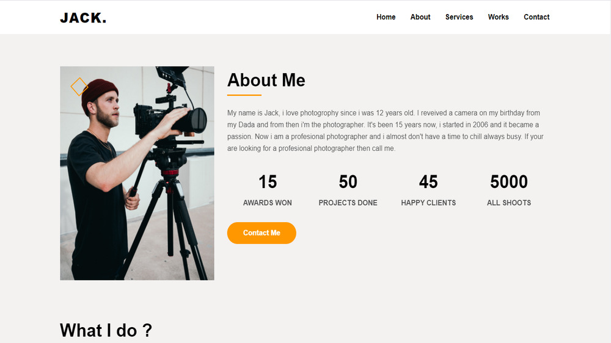The width and height of the screenshot is (611, 343).
Task: Click the JACK. site logo
Action: pyautogui.click(x=83, y=18)
